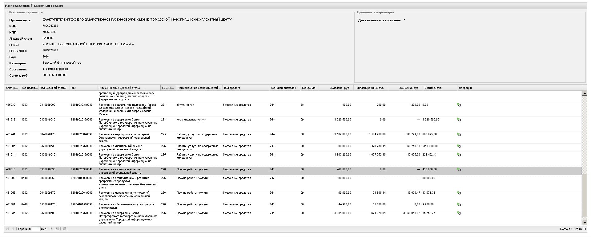Click target code 0310030090
591x237 pixels.
[47, 105]
